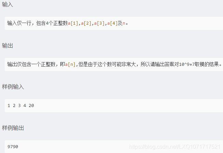Screen dimensions: 223x153
Task: Click the a[2] code token
Action: (86, 23)
